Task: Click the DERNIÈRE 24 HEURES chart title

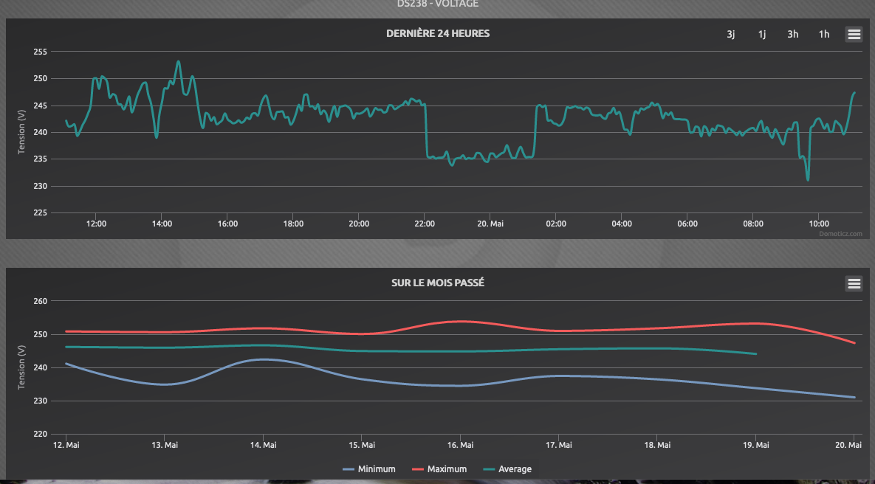Action: click(437, 33)
